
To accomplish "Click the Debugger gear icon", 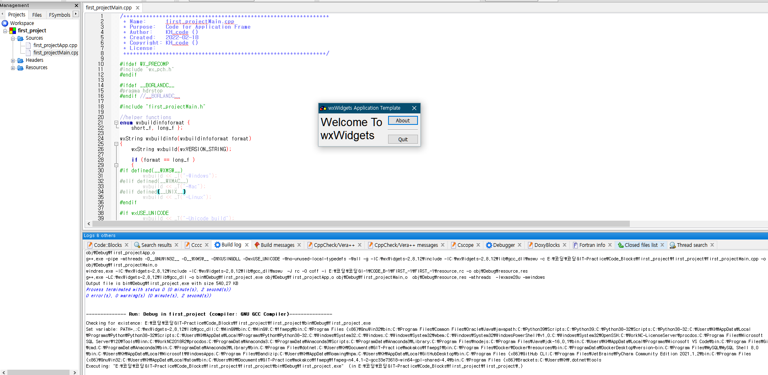I will (x=489, y=245).
